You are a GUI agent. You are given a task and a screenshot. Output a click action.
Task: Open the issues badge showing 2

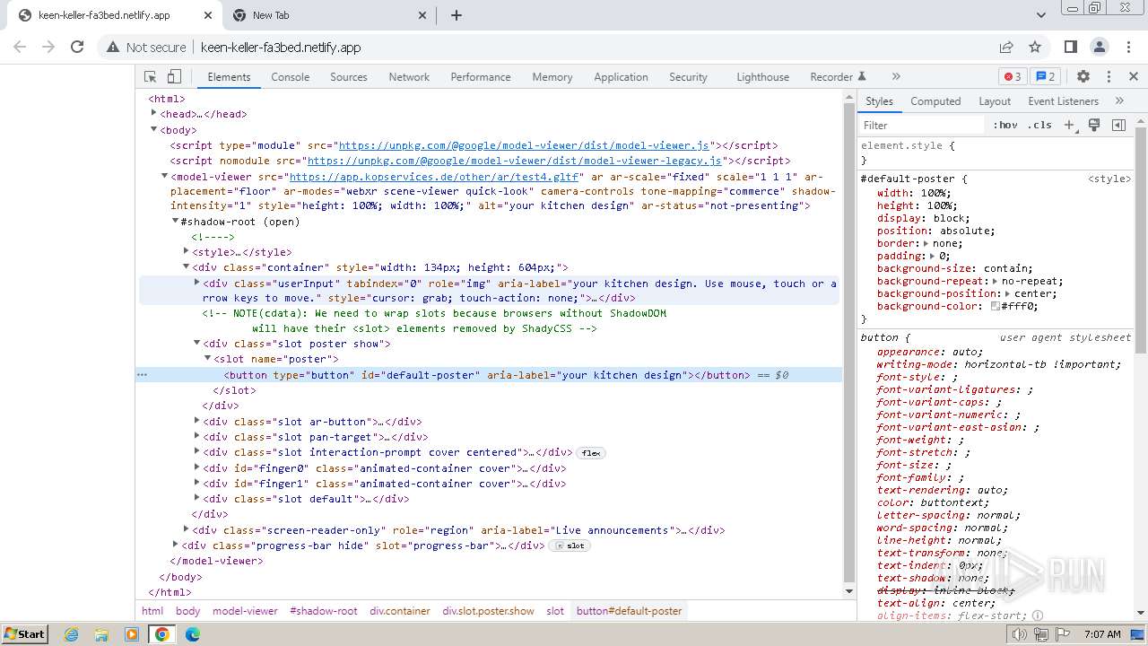[x=1044, y=77]
